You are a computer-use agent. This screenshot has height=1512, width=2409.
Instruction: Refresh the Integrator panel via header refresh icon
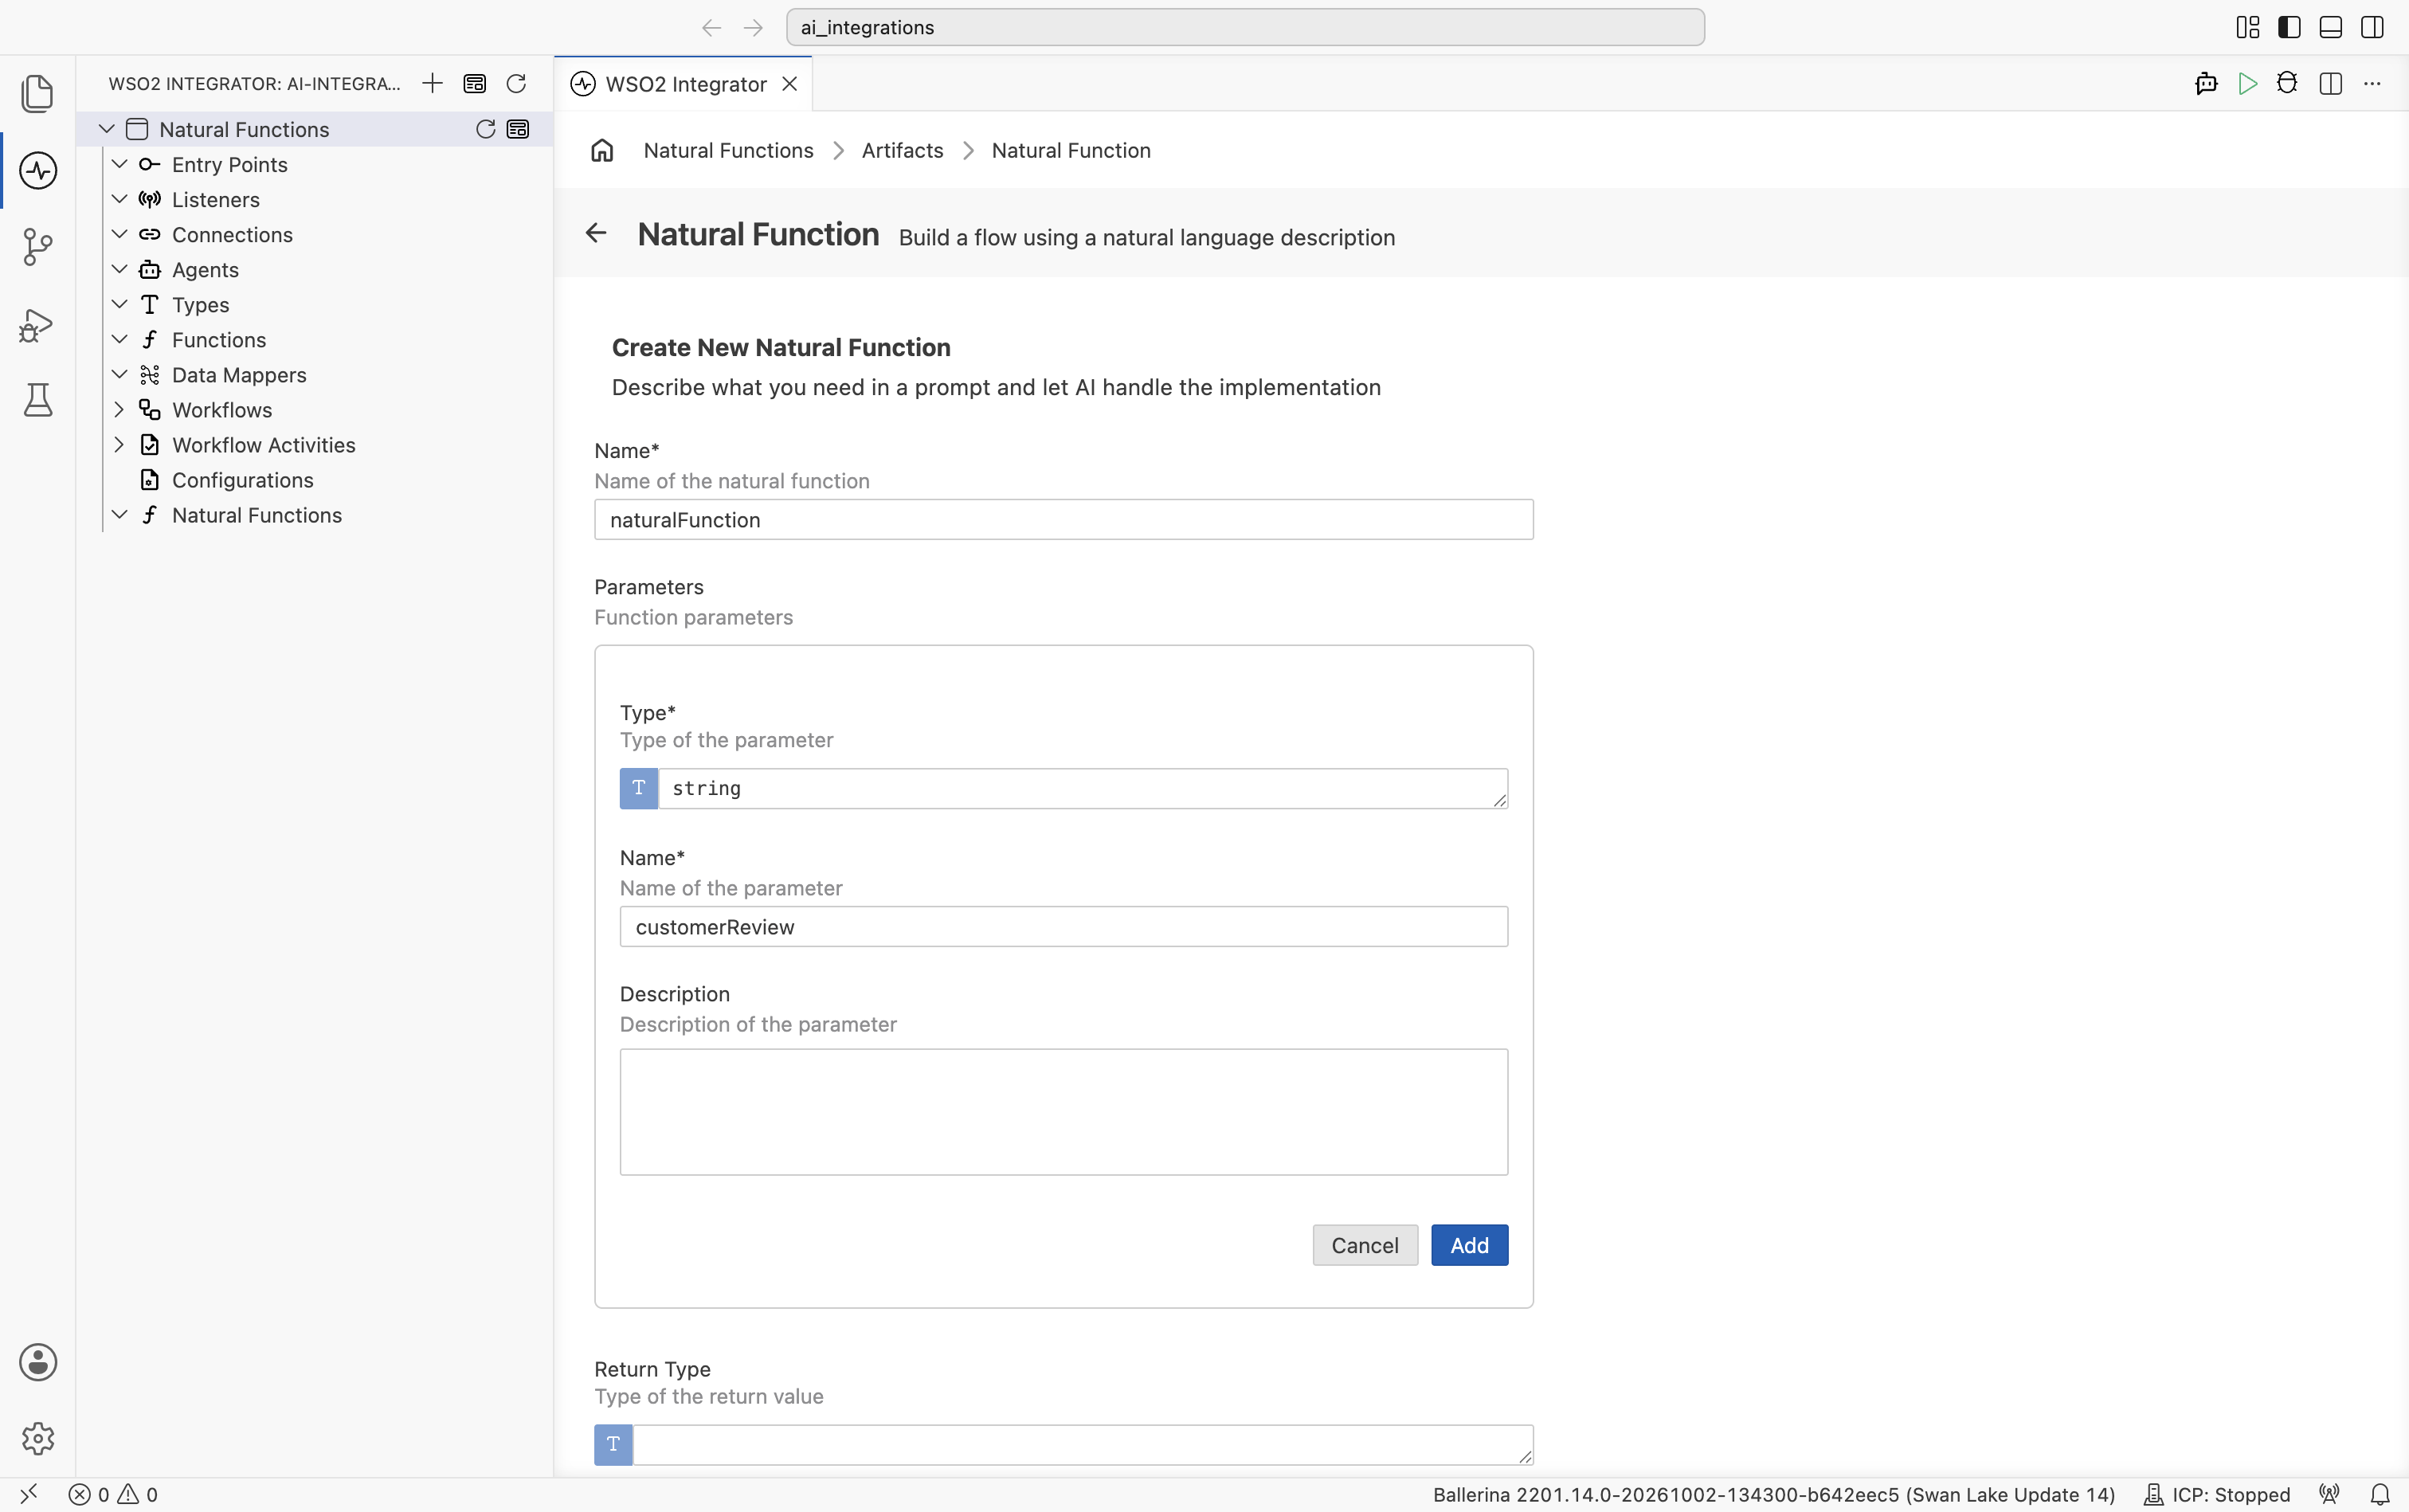[516, 83]
